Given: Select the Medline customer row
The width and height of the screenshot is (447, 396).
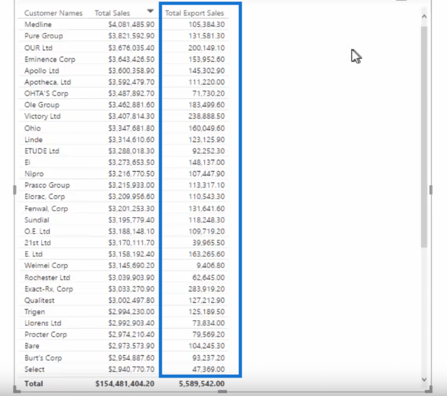Looking at the screenshot, I should coord(125,24).
